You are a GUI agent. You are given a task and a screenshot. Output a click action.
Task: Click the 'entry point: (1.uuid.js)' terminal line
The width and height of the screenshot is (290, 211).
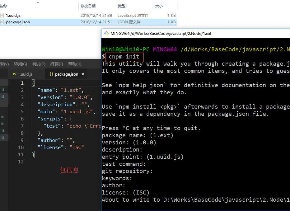(x=143, y=157)
